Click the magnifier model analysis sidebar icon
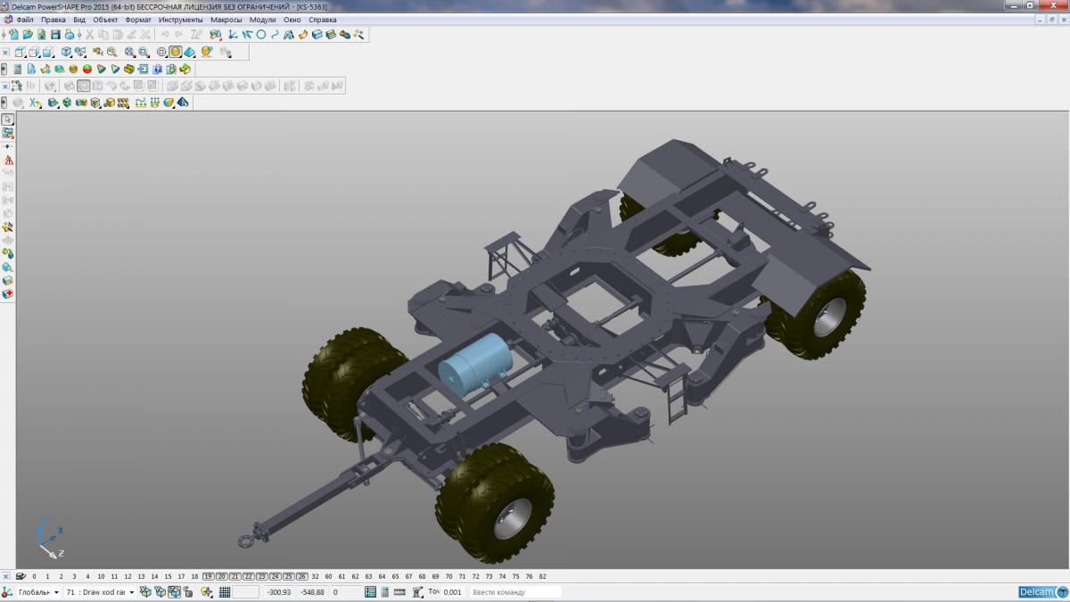1070x602 pixels. pos(8,267)
